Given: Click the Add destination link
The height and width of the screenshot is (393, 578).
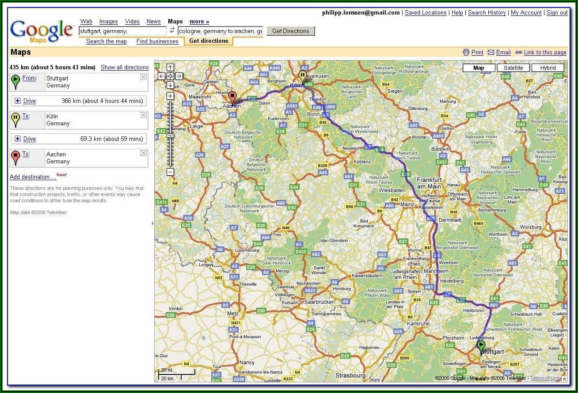Looking at the screenshot, I should point(33,177).
